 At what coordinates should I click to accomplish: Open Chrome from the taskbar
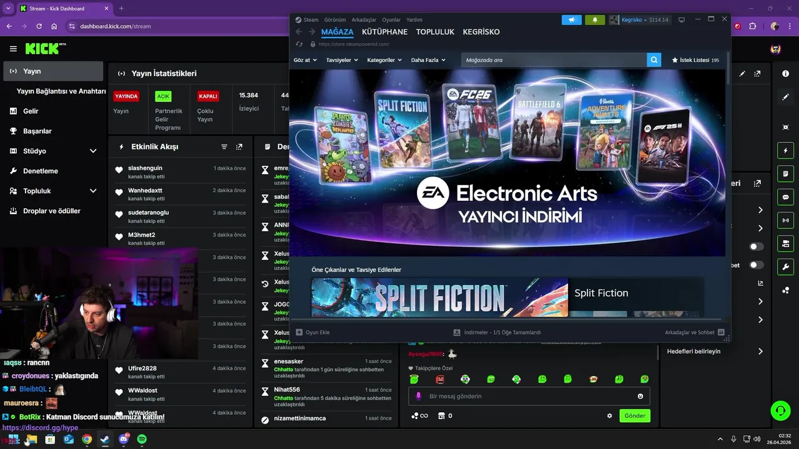pyautogui.click(x=87, y=439)
